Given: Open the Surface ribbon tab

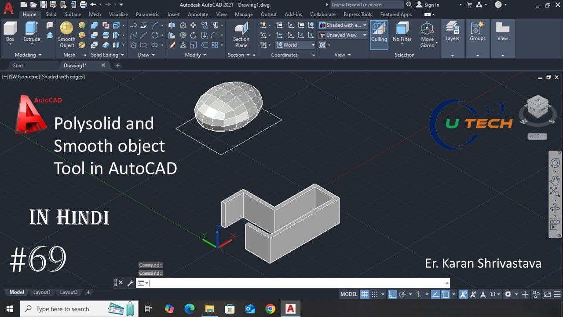Looking at the screenshot, I should (x=73, y=15).
